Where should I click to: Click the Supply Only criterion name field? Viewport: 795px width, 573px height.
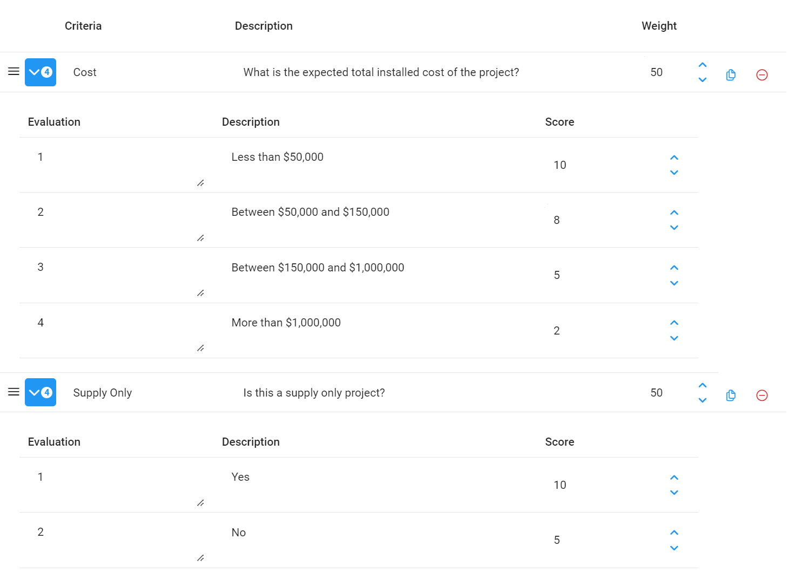(103, 393)
